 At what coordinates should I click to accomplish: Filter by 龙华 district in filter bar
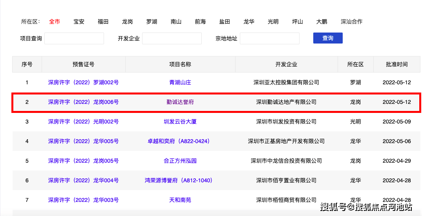coord(249,22)
